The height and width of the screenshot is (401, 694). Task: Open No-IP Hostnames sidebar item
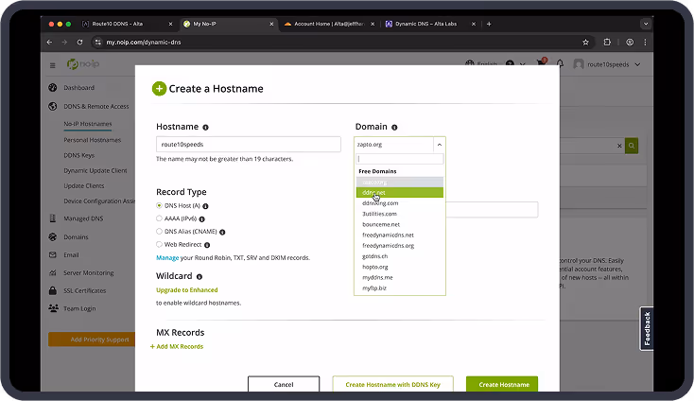pos(88,124)
